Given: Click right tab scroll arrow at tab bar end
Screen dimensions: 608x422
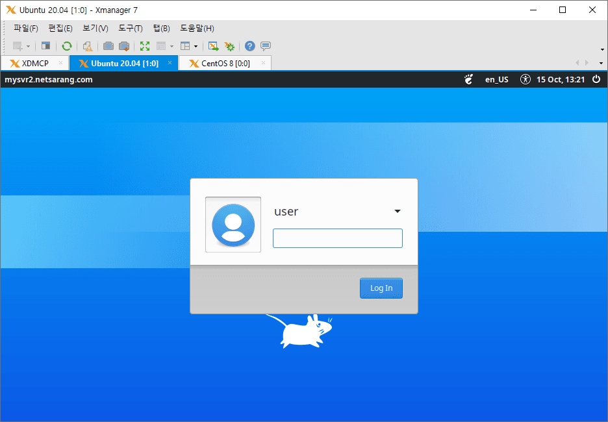Looking at the screenshot, I should tap(587, 63).
